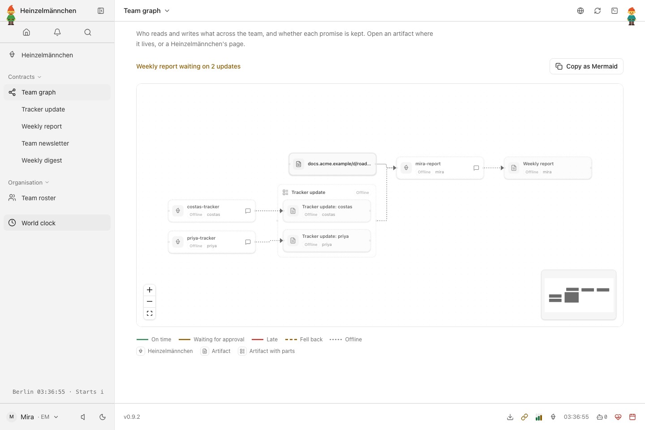Screen dimensions: 645x430
Task: Click the link icon in status bar
Action: click(525, 417)
